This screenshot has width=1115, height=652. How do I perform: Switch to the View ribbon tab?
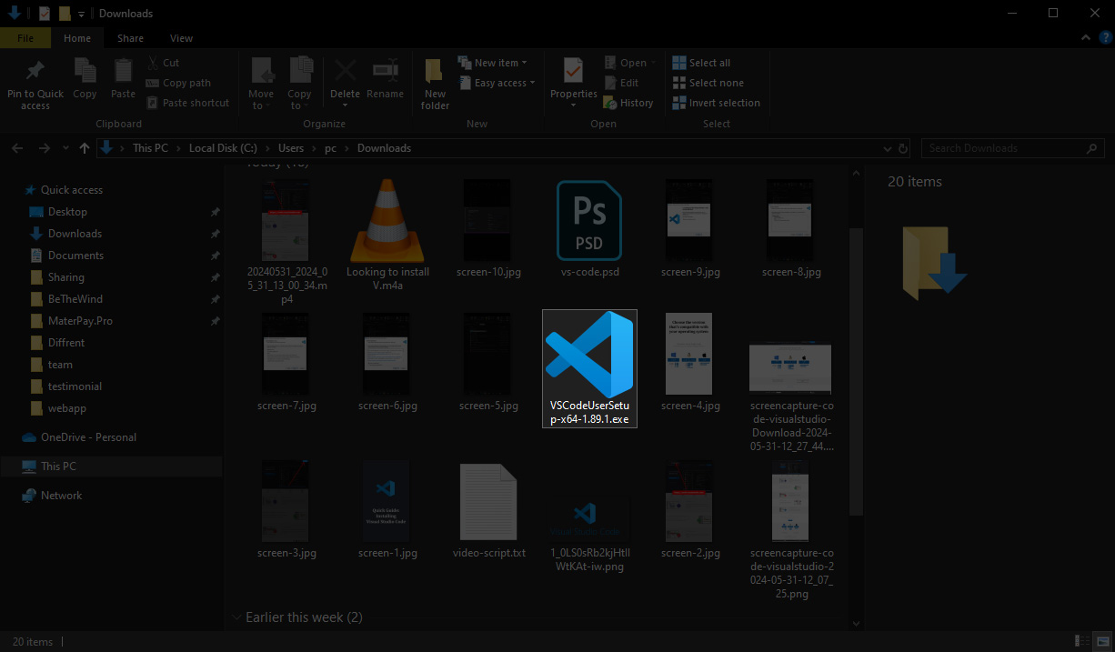[x=181, y=38]
